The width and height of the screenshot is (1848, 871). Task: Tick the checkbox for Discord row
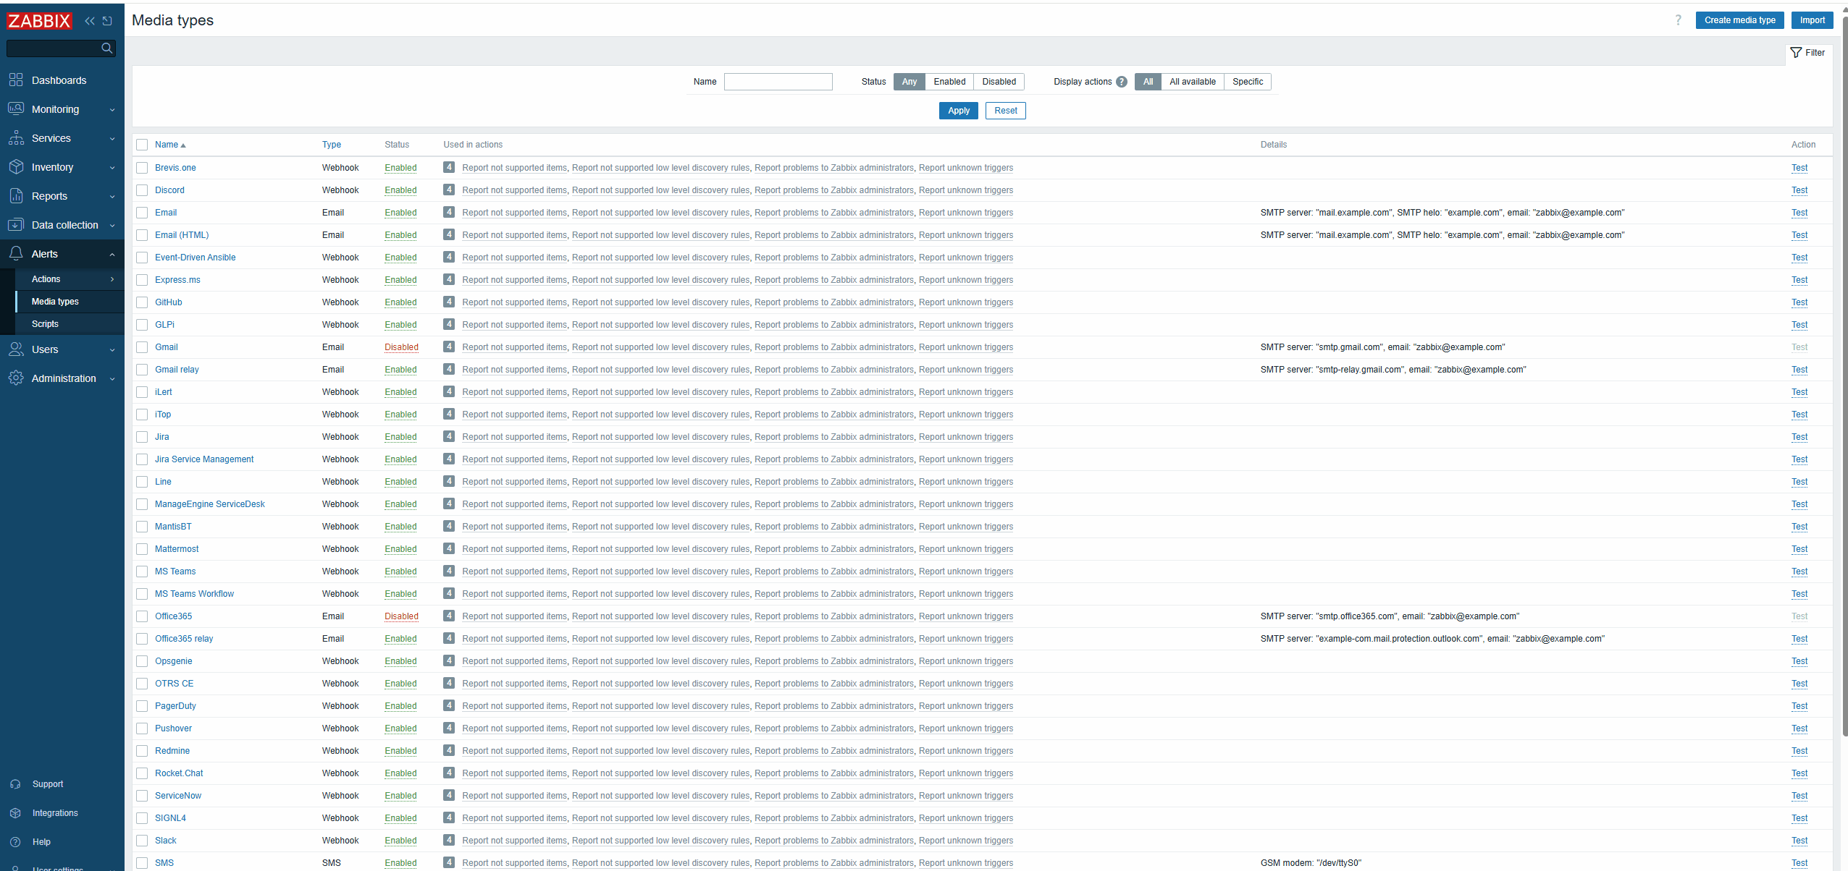[x=142, y=190]
